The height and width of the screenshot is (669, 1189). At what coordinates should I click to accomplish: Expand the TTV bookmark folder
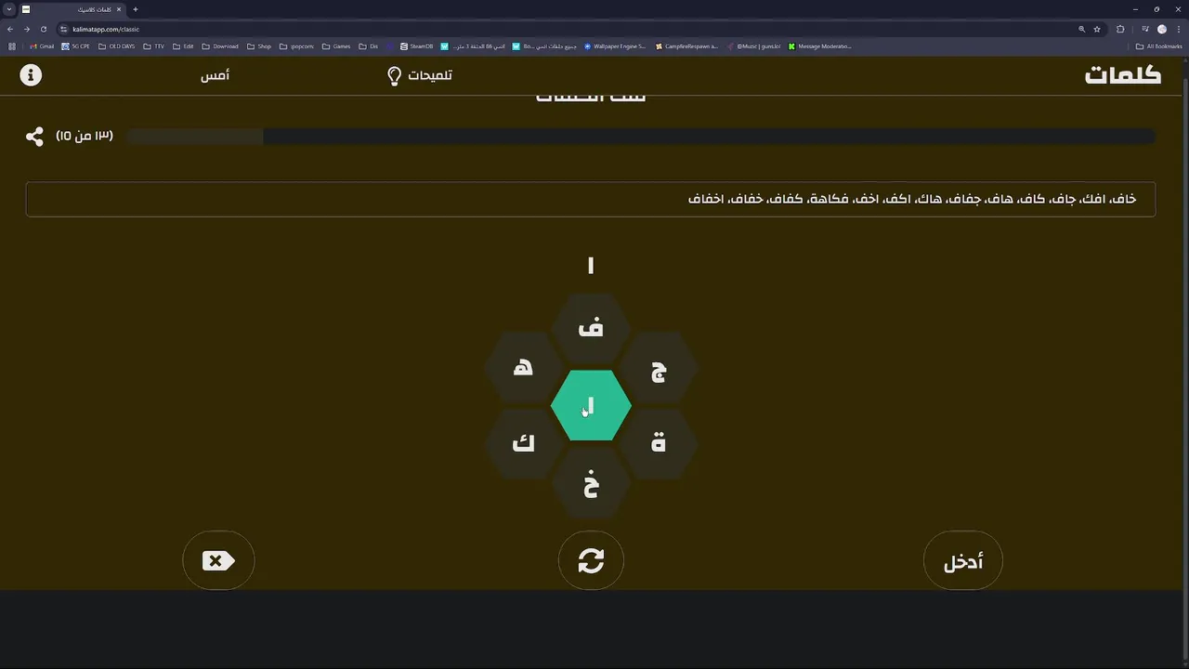click(x=154, y=46)
